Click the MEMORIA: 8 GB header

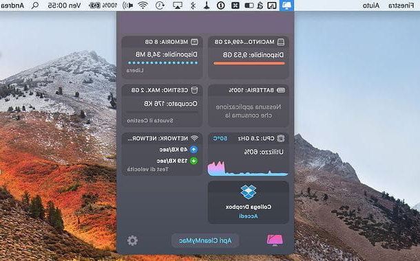(x=167, y=42)
